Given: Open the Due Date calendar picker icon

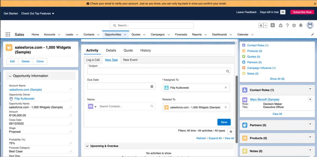Looking at the screenshot, I should pos(152,86).
